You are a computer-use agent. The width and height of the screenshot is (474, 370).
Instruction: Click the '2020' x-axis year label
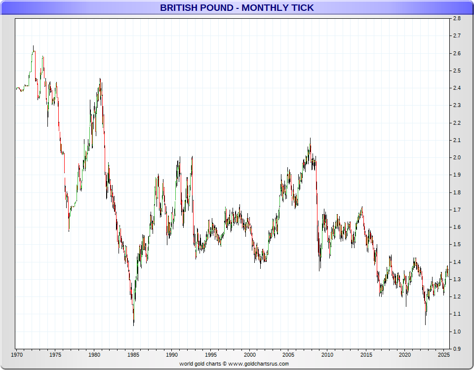405,355
